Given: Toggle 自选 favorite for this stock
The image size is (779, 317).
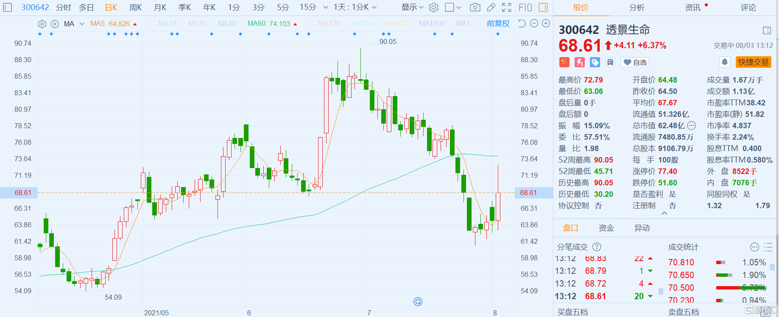Looking at the screenshot, I should click(x=635, y=62).
